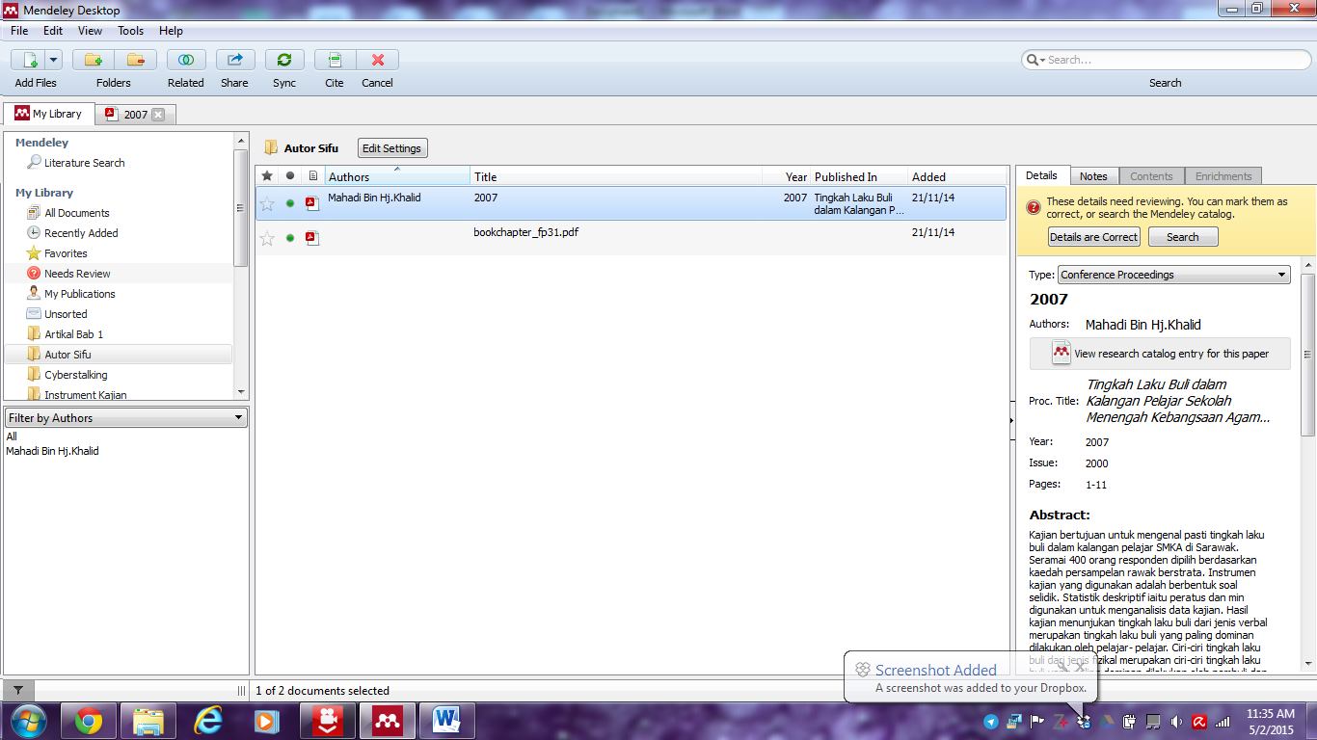This screenshot has width=1317, height=740.
Task: Open the My Publications list
Action: pyautogui.click(x=79, y=294)
